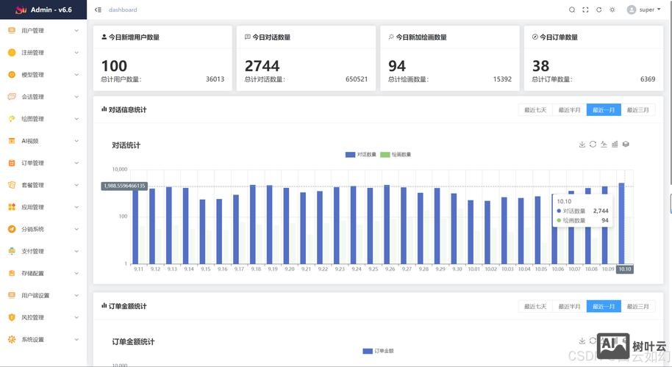Viewport: 672px width, 367px height.
Task: Open the search icon in top bar
Action: click(x=572, y=10)
